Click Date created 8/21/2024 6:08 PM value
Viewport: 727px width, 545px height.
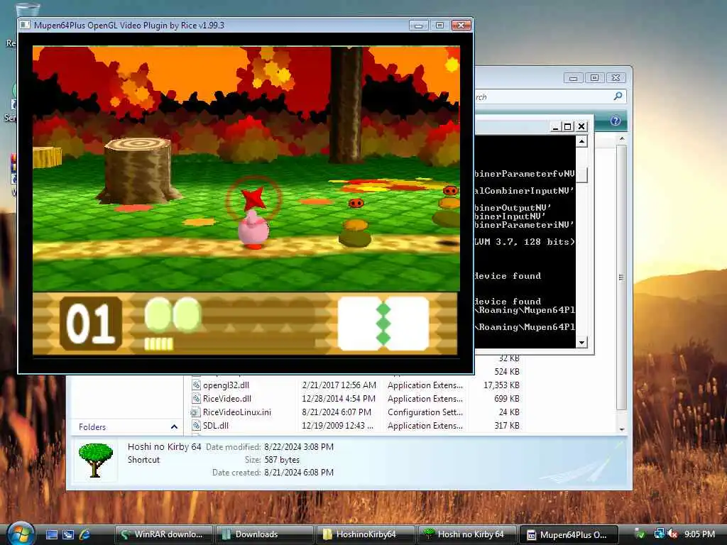(299, 472)
